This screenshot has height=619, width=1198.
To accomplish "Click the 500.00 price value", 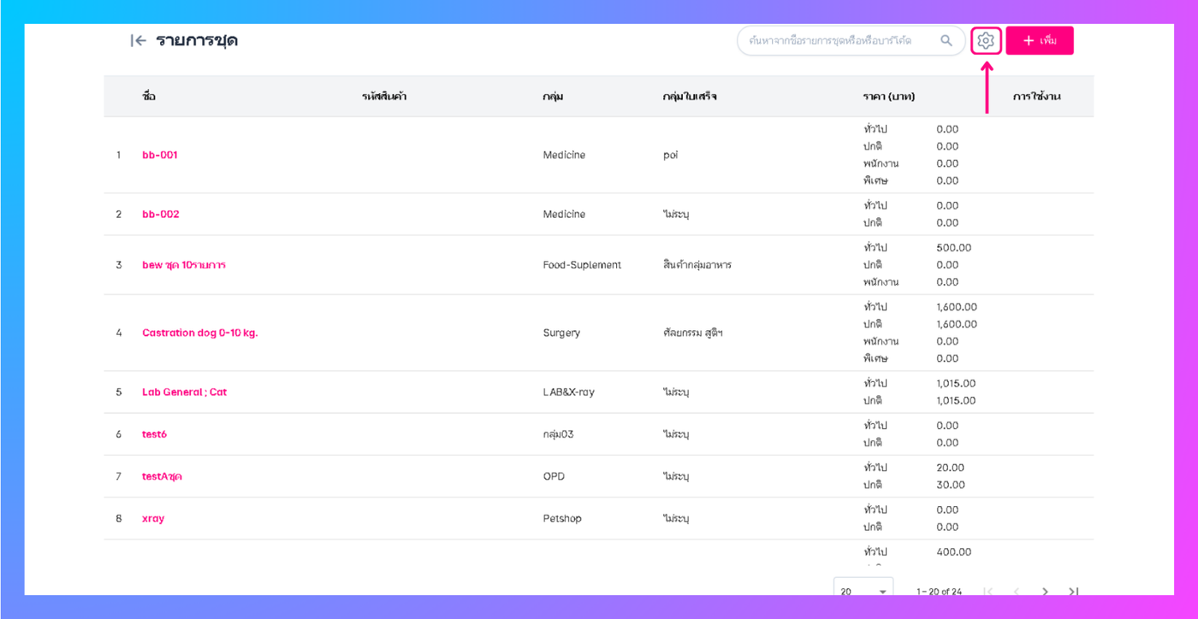I will coord(954,248).
